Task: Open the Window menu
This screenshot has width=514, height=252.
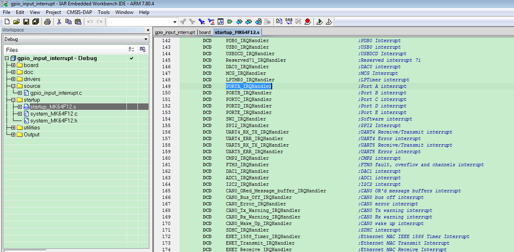Action: pyautogui.click(x=124, y=12)
